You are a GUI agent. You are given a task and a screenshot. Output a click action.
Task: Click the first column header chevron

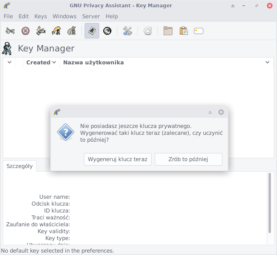pos(9,62)
